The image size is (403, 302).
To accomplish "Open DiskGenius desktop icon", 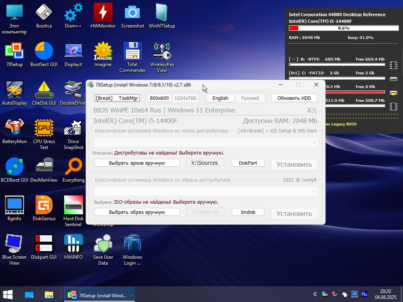I will point(44,208).
